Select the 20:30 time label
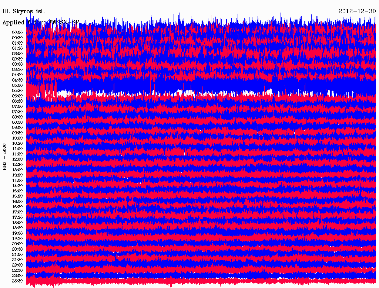The height and width of the screenshot is (288, 379). (17, 249)
